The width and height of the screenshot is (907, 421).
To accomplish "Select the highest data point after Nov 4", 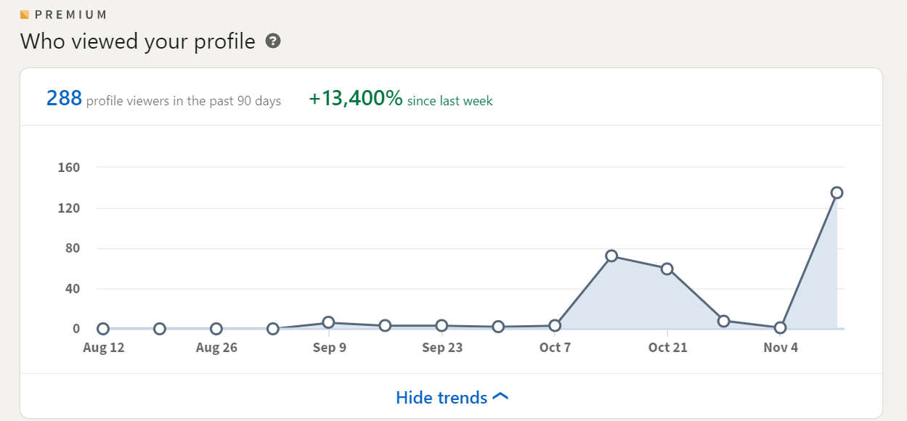I will click(837, 192).
